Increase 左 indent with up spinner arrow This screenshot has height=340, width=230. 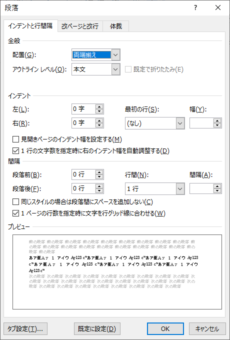pos(99,106)
